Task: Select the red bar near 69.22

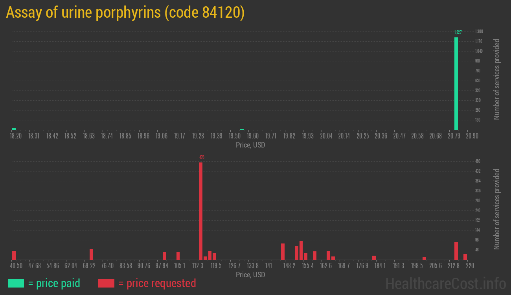Action: click(90, 254)
